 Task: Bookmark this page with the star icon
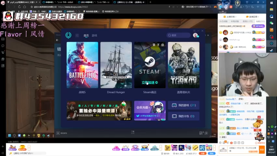point(32,7)
